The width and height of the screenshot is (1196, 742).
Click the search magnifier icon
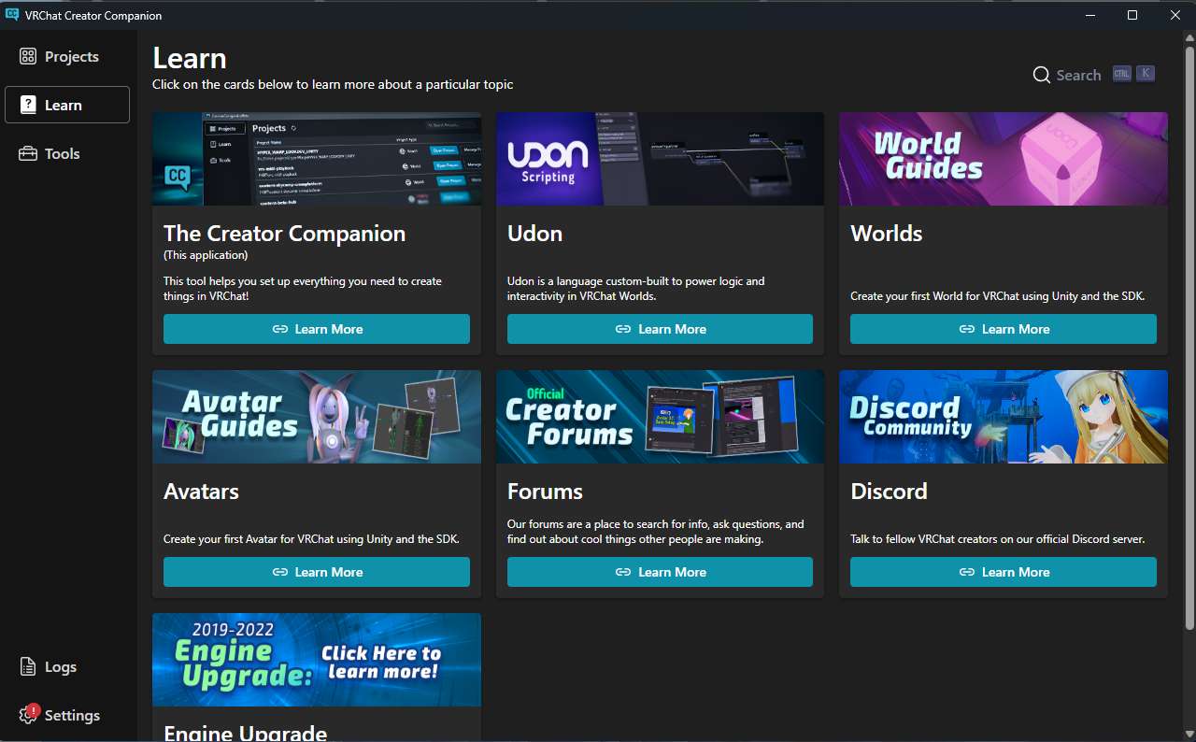tap(1041, 75)
